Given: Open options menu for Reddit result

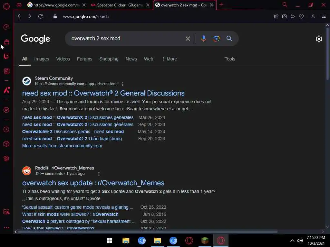Looking at the screenshot, I should (x=99, y=174).
